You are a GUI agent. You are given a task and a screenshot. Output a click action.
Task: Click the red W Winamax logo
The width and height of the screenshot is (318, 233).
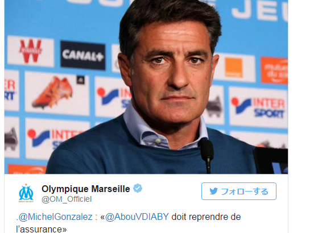pos(31,51)
